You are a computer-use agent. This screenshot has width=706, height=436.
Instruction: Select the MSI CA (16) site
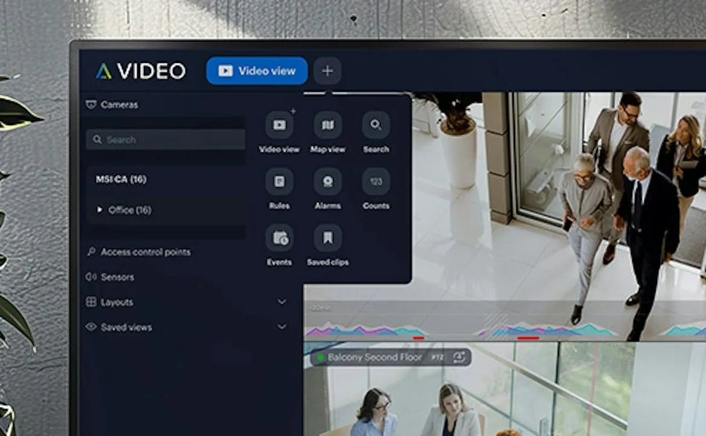(121, 179)
